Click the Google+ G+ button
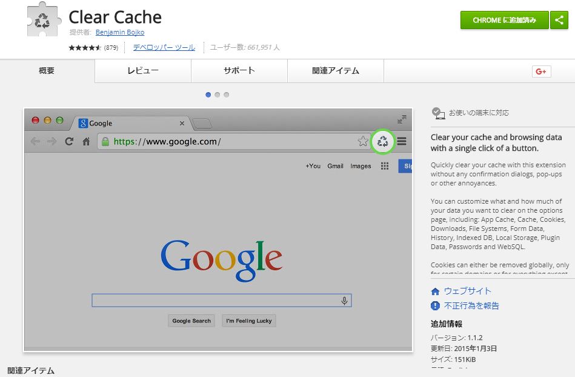Screen dimensions: 575x377 click(x=541, y=72)
